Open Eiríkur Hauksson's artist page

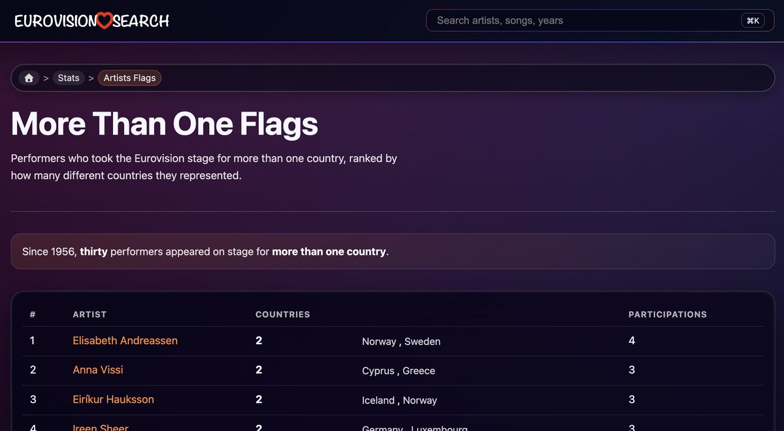click(113, 400)
